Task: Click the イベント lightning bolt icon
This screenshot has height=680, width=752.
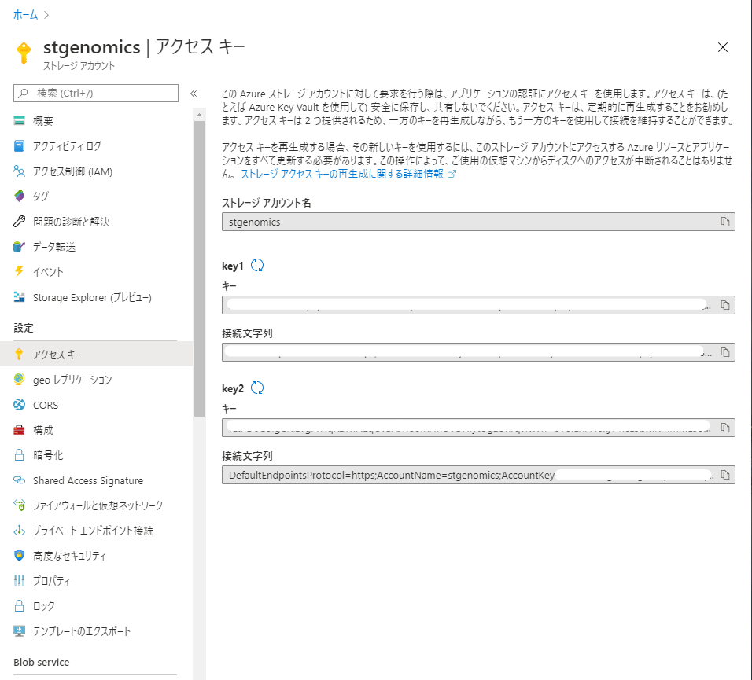Action: (19, 272)
